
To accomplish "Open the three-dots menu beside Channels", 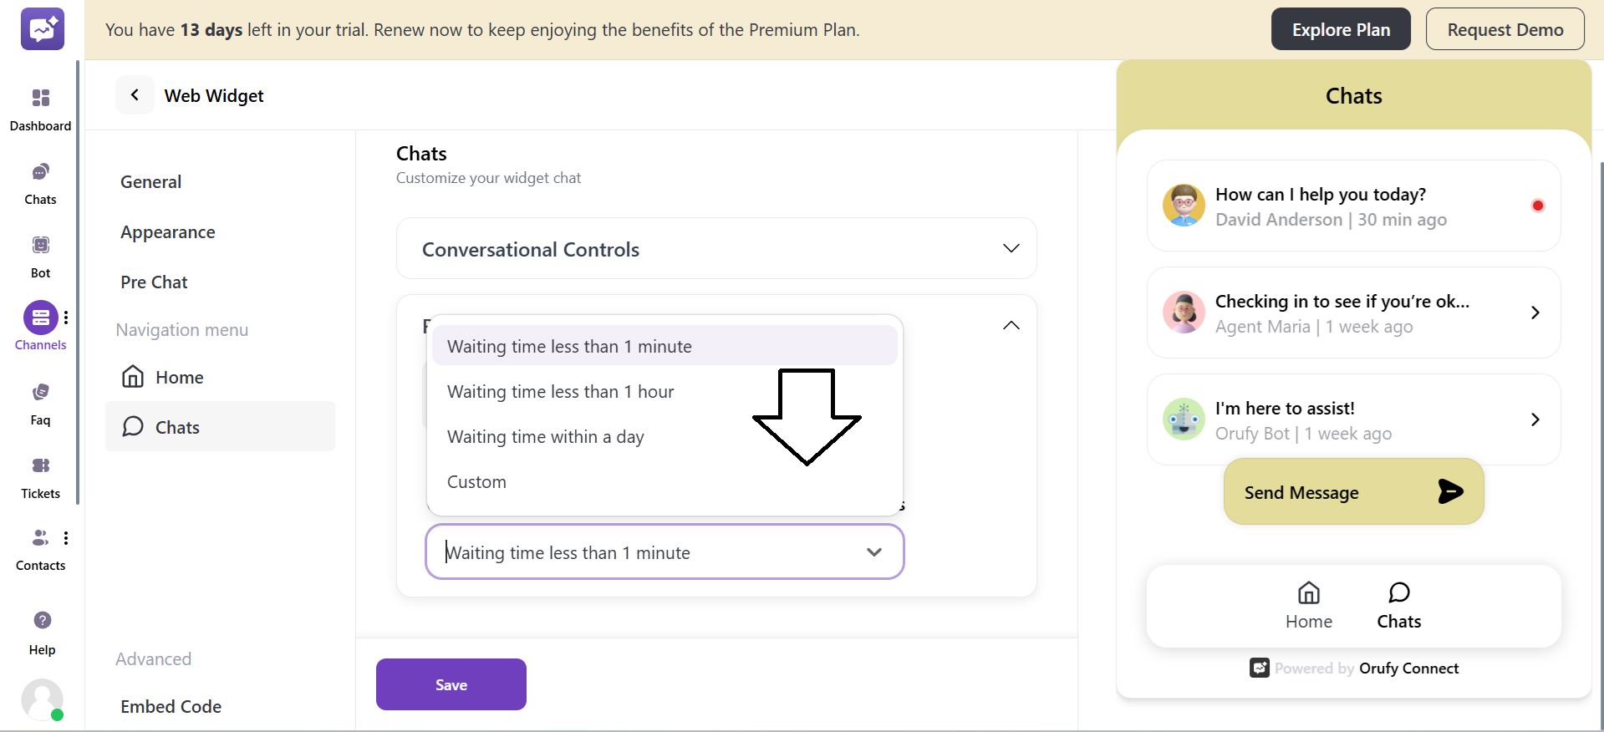I will [67, 318].
